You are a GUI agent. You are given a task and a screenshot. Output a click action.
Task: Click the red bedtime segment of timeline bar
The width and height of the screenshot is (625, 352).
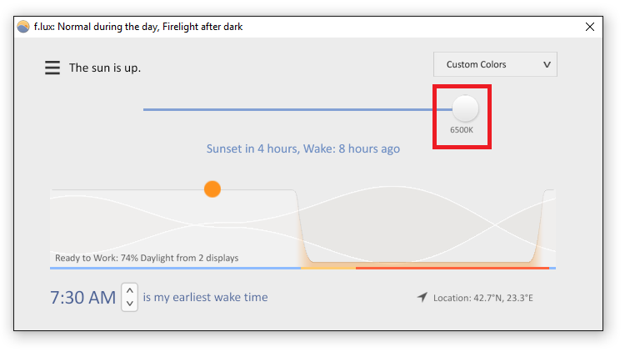click(452, 269)
